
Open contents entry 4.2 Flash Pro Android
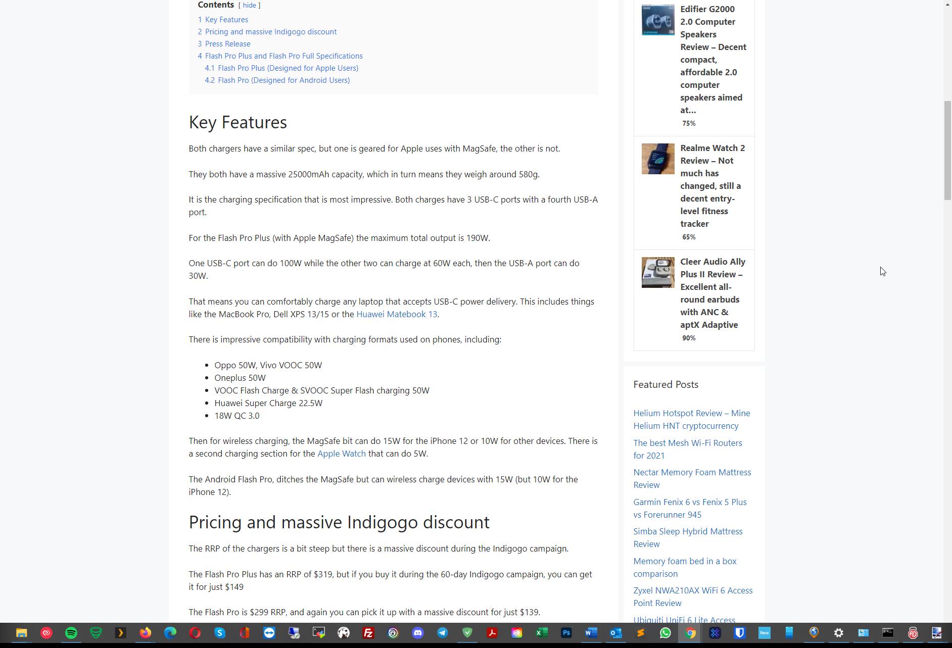click(283, 80)
